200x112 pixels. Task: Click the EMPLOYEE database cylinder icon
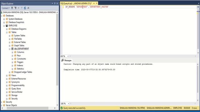tap(7, 26)
